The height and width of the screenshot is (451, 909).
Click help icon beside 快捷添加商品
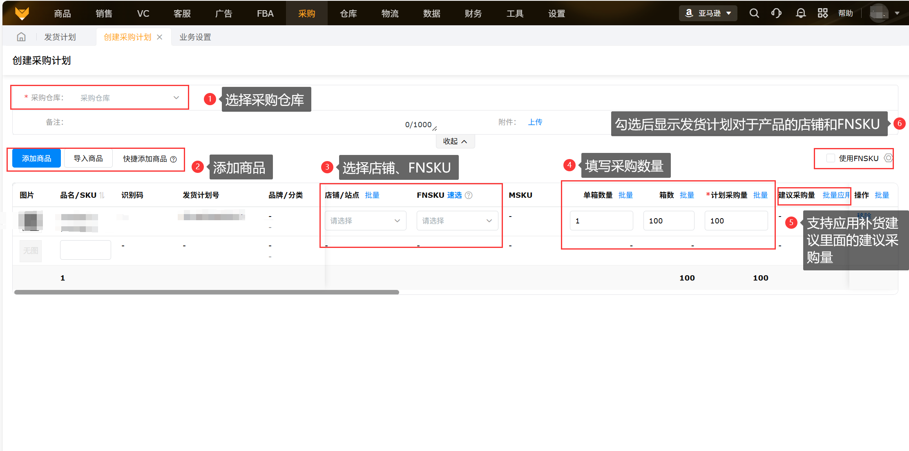(174, 159)
